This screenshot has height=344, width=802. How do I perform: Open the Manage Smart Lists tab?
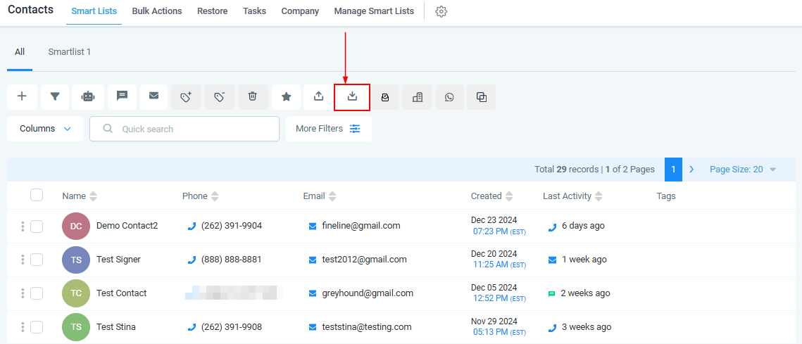tap(374, 11)
